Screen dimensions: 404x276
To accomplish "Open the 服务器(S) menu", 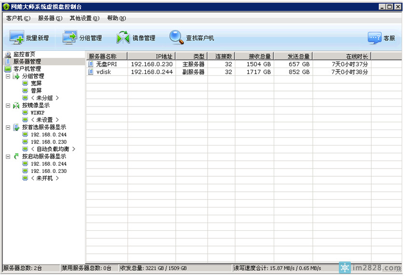I will 50,18.
